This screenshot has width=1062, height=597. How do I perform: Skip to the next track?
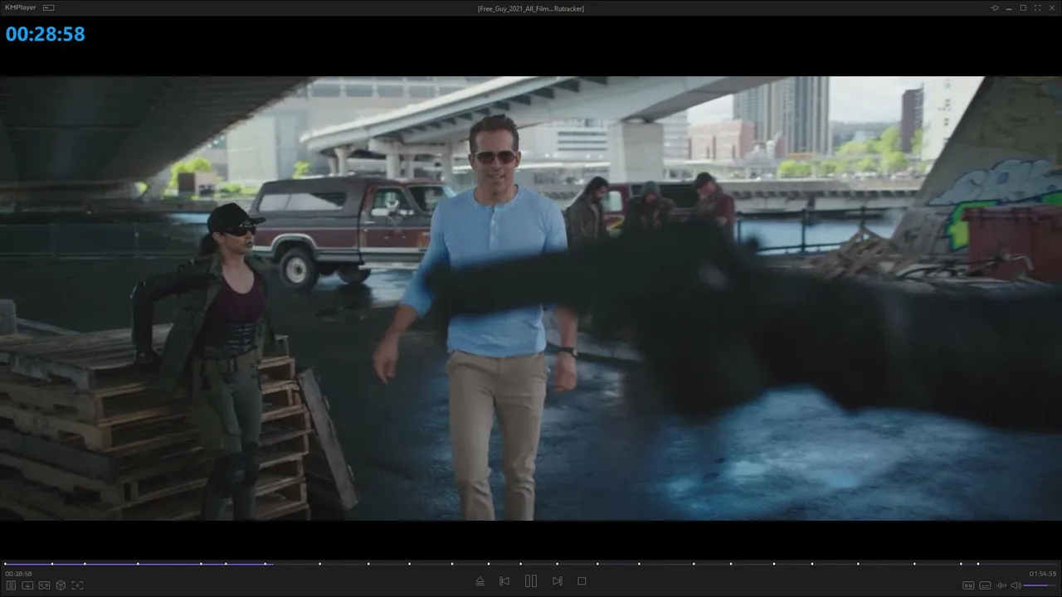pyautogui.click(x=558, y=581)
